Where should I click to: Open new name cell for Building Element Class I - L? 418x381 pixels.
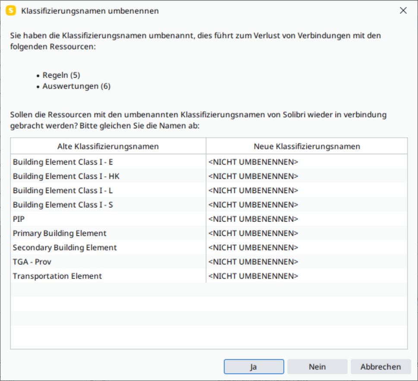tap(307, 190)
